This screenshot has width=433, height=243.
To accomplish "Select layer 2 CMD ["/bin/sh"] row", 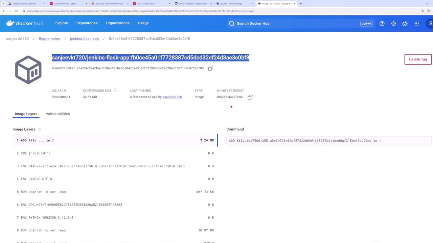I will point(115,153).
